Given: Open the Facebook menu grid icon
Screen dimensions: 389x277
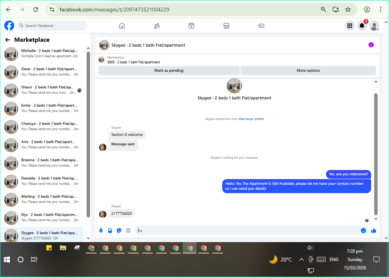Looking at the screenshot, I should tap(350, 25).
